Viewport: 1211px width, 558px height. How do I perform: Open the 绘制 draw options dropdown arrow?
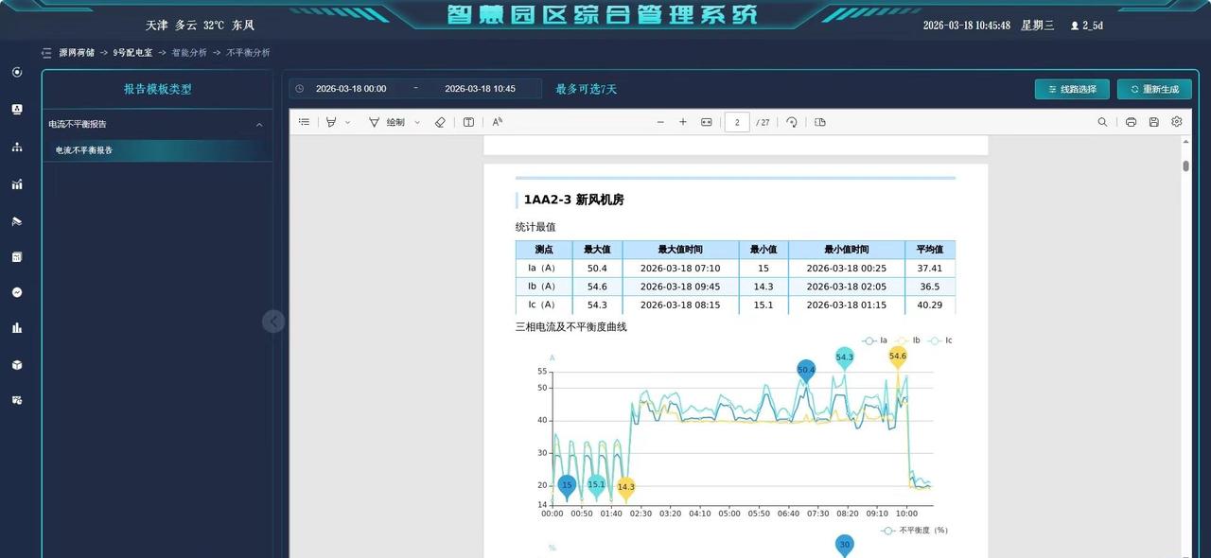tap(417, 122)
